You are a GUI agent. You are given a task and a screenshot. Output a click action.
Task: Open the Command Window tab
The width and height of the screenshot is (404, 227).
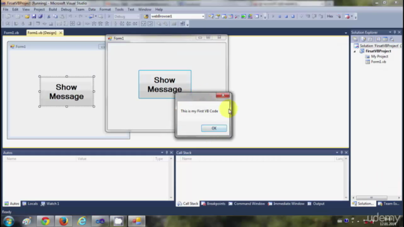(247, 204)
